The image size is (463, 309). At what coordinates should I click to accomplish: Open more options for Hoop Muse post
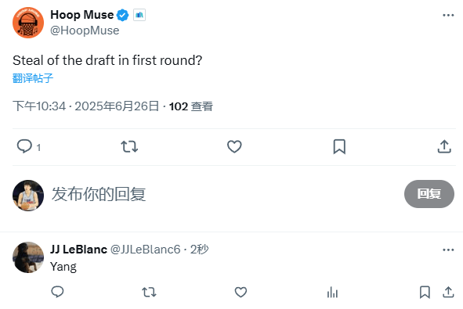(448, 15)
